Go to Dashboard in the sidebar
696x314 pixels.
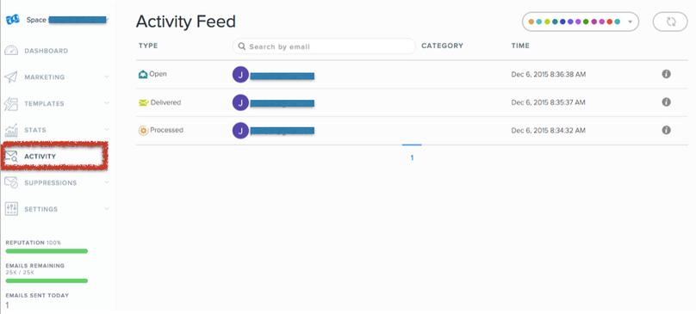click(47, 51)
